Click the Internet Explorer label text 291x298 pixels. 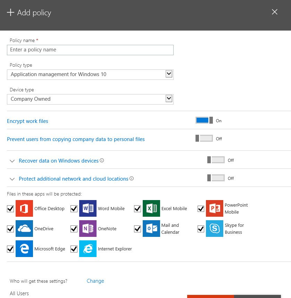[x=115, y=249]
